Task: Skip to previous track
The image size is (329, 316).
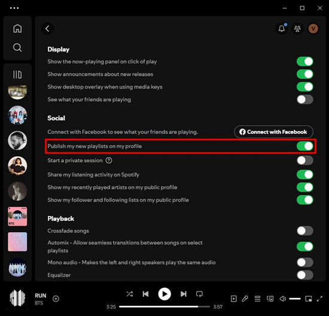Action: pyautogui.click(x=145, y=294)
